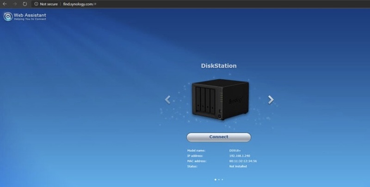Select the third pagination dot
This screenshot has width=370, height=187.
(x=222, y=180)
